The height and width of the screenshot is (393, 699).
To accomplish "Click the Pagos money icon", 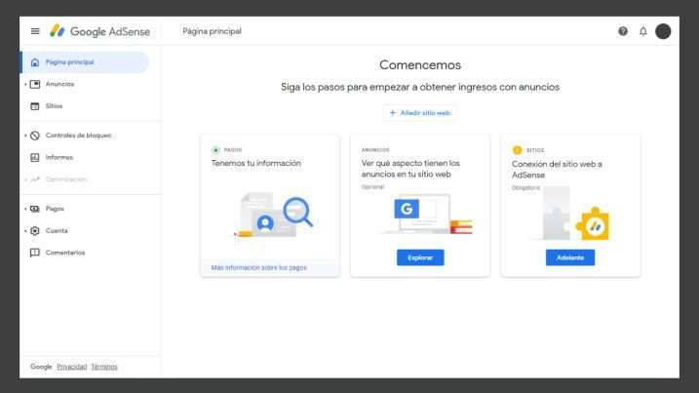I will click(x=35, y=209).
